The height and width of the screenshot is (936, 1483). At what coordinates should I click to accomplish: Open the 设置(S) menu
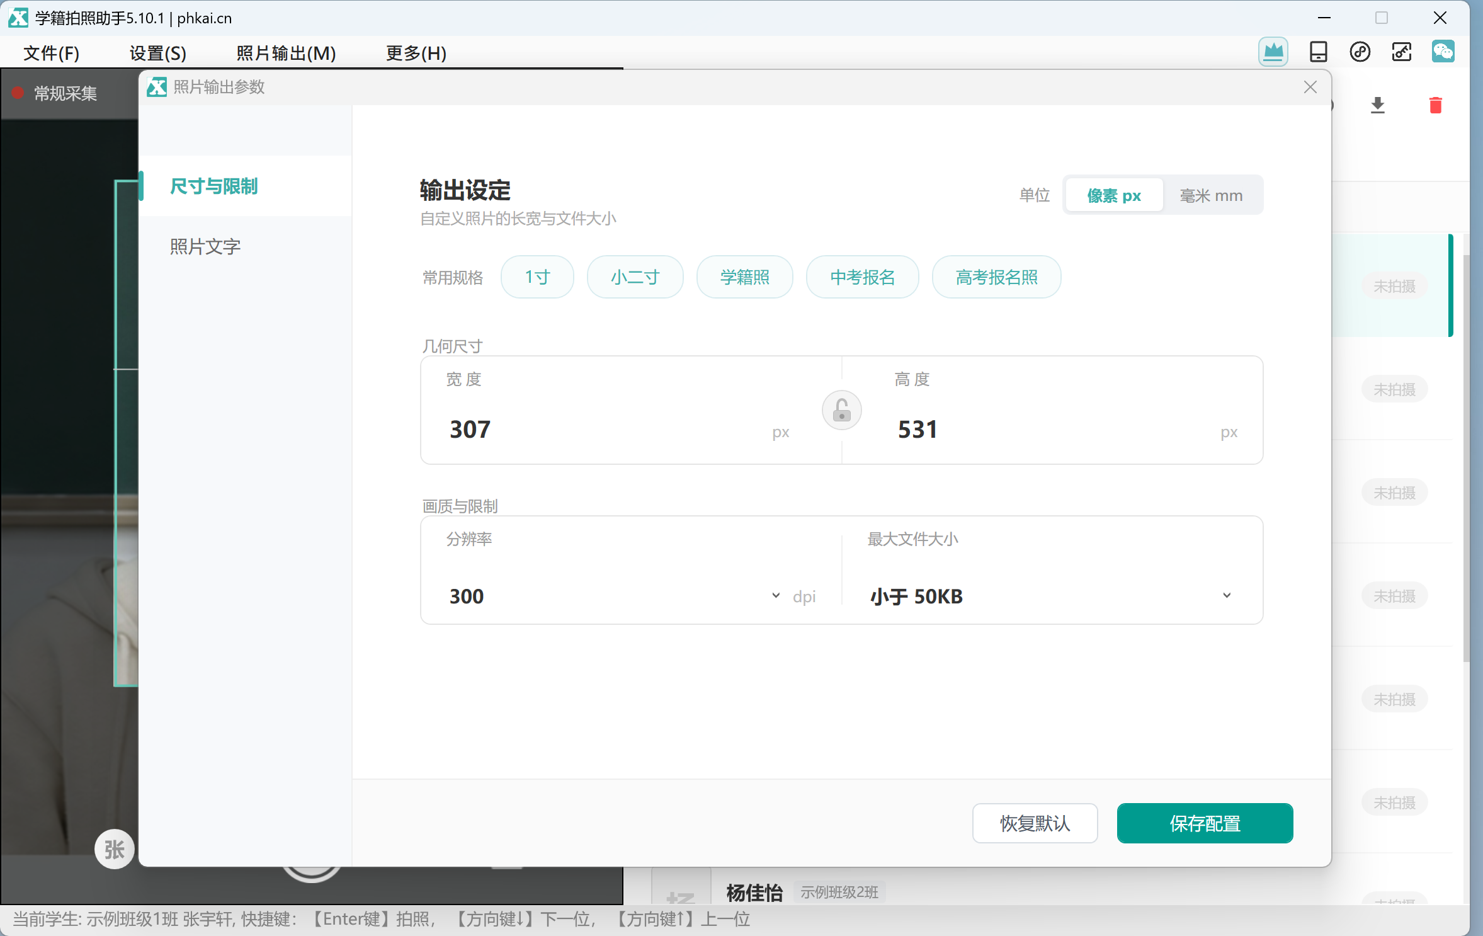tap(157, 53)
